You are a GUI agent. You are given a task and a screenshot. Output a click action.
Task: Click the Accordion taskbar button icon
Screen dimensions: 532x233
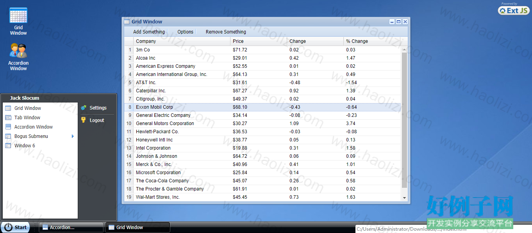click(45, 227)
